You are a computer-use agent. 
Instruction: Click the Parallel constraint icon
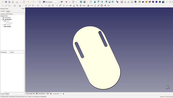click(70, 6)
